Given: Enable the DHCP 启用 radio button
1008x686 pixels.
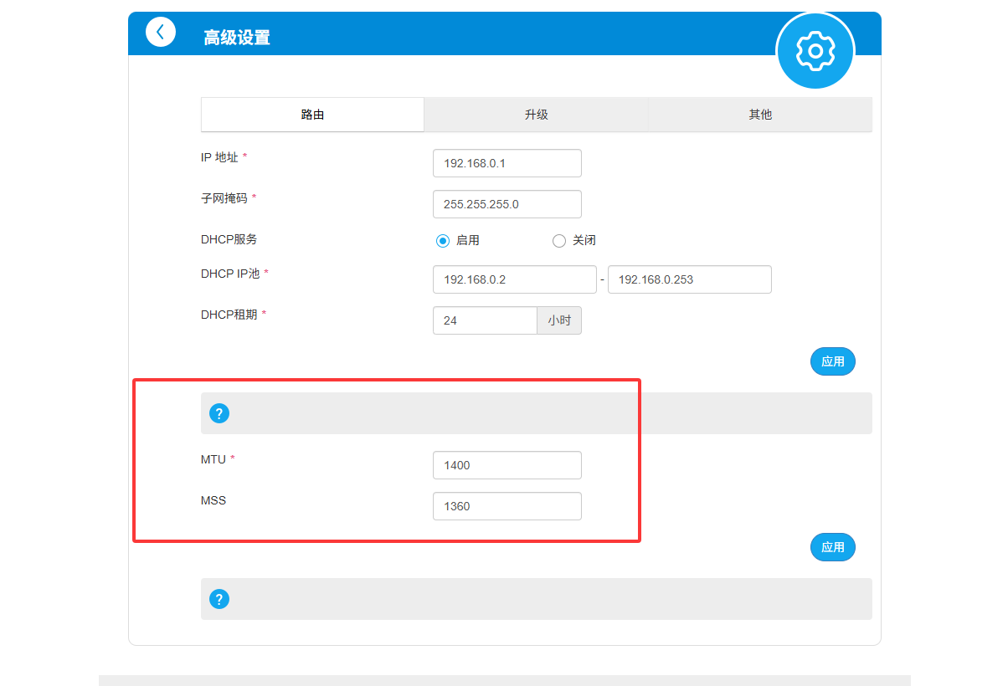Looking at the screenshot, I should pyautogui.click(x=443, y=240).
